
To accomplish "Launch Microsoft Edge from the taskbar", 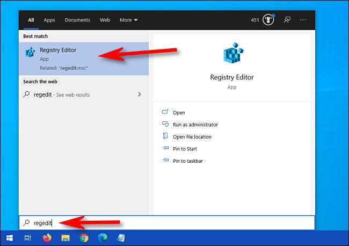I will click(103, 238).
